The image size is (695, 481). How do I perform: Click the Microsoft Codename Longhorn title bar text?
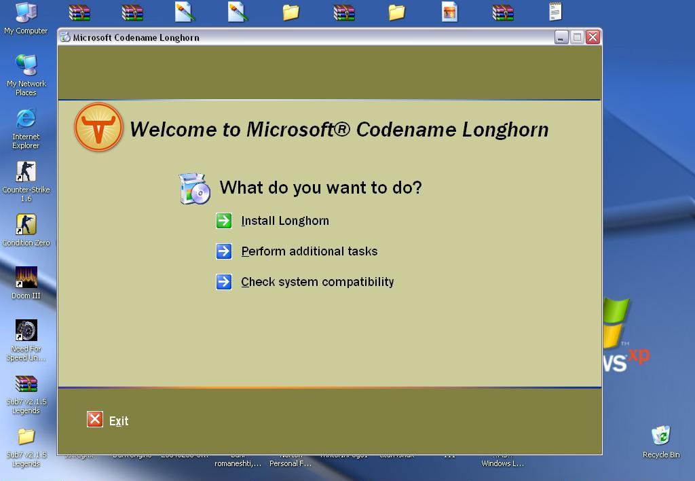136,38
